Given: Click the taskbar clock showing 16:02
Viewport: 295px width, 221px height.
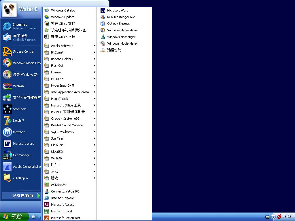Looking at the screenshot, I should (x=287, y=217).
